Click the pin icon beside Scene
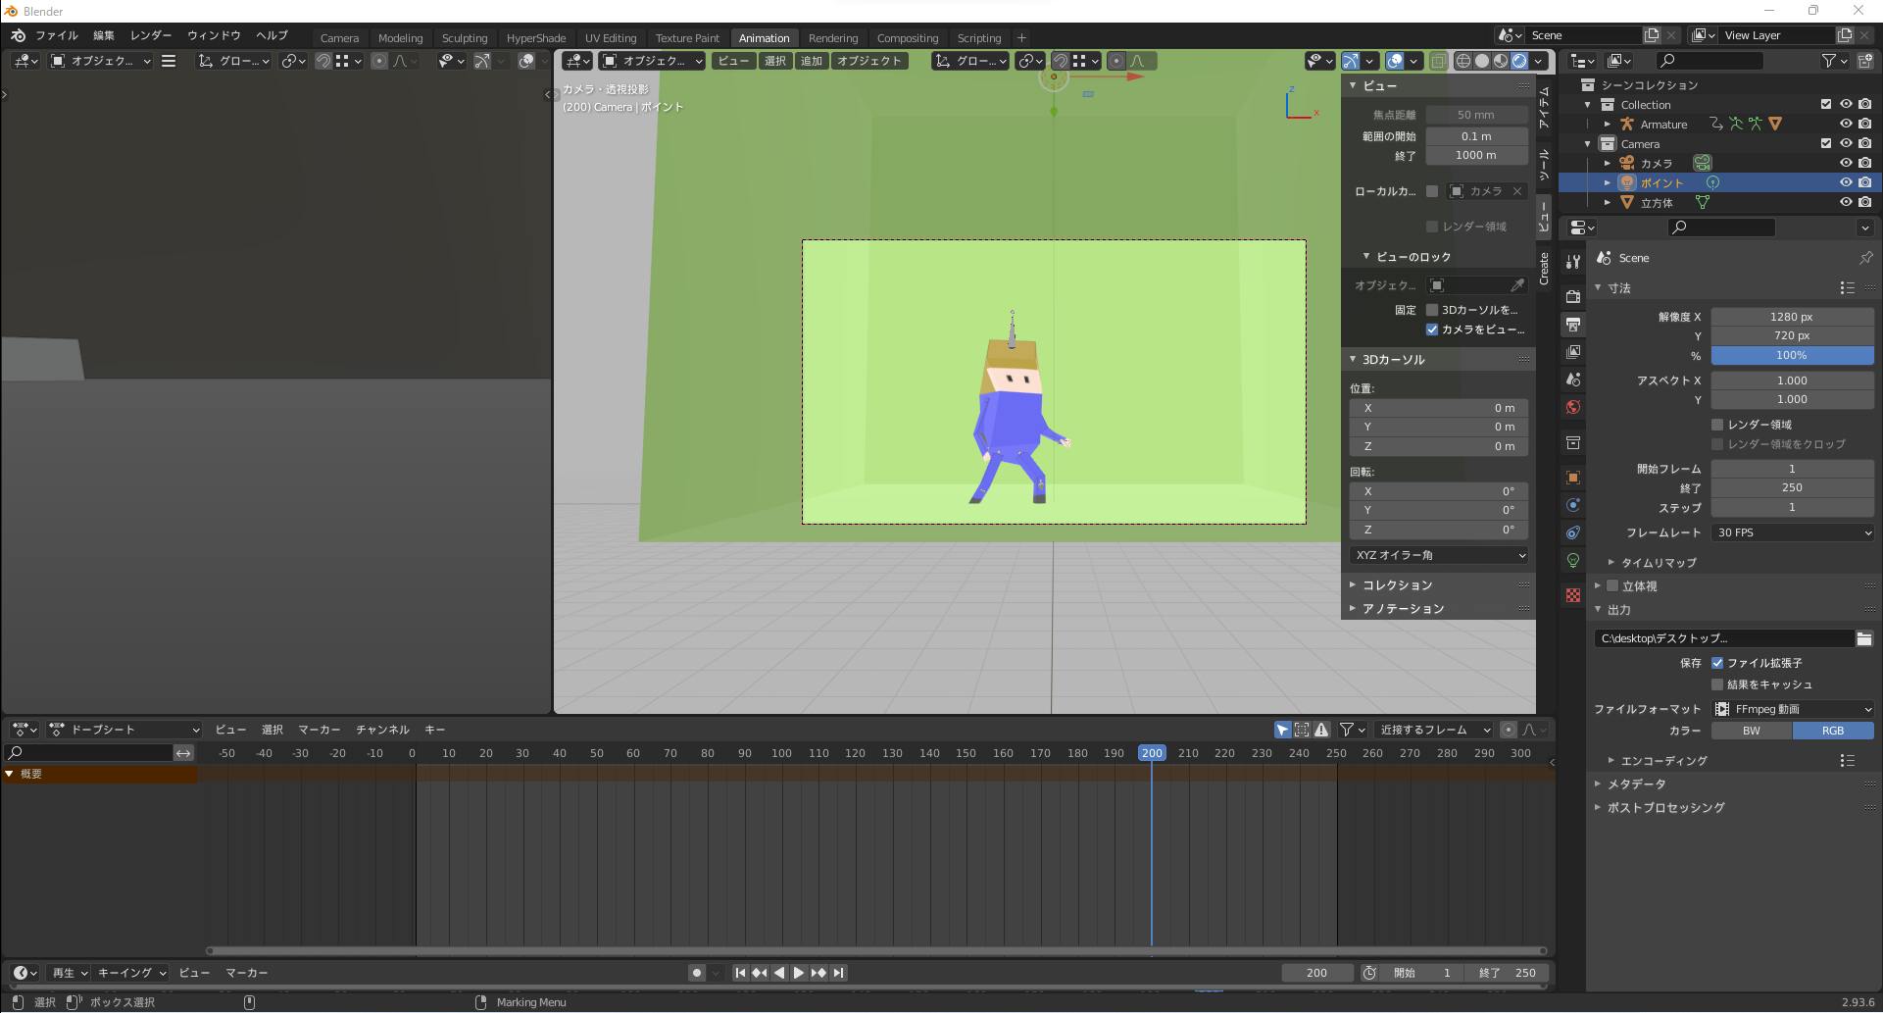This screenshot has width=1883, height=1013. point(1865,258)
